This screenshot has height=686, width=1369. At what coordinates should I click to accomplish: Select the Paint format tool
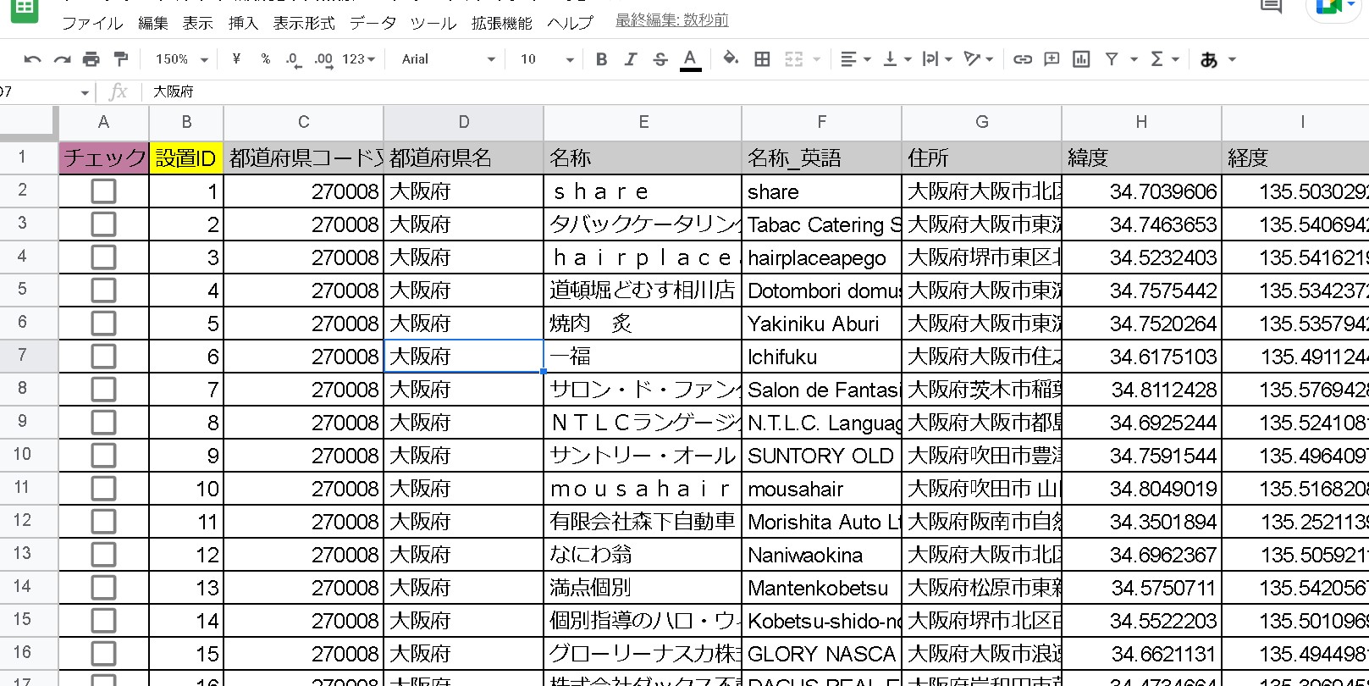121,59
